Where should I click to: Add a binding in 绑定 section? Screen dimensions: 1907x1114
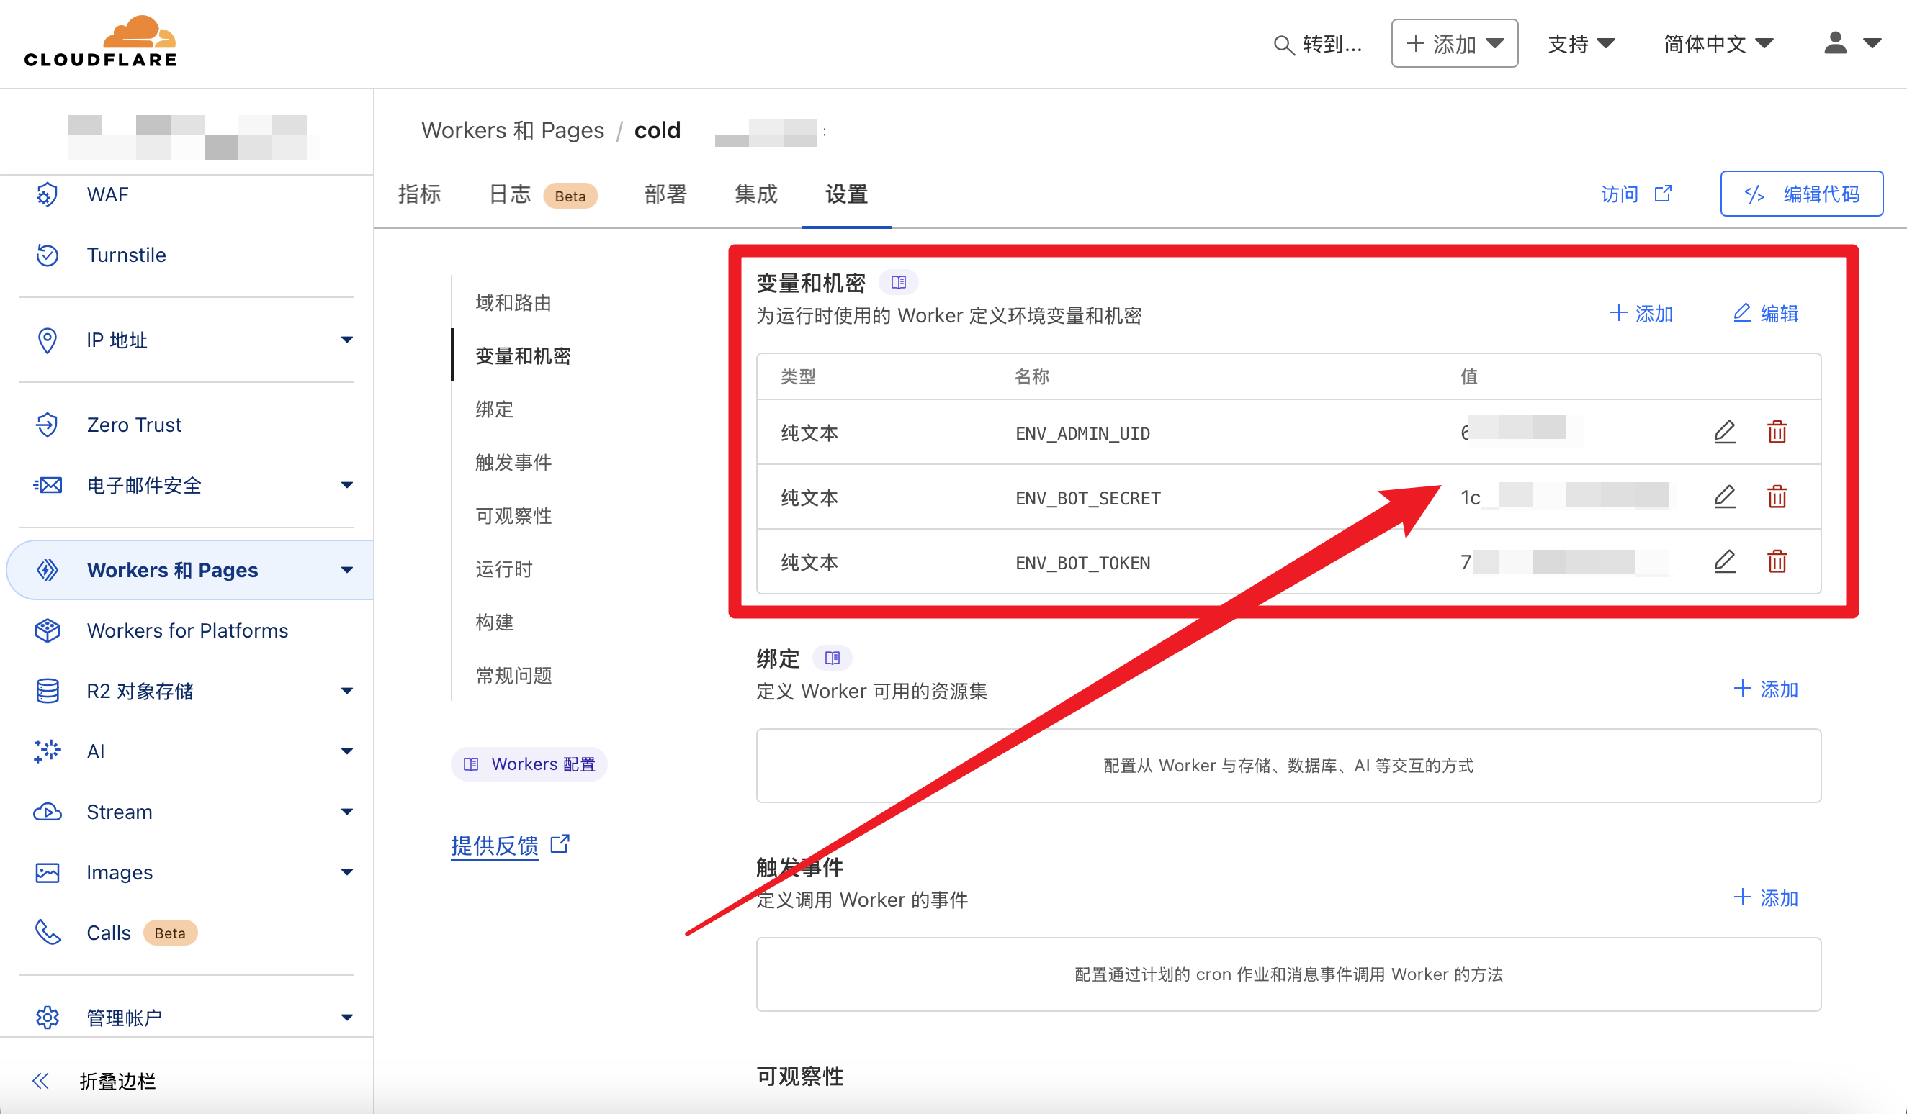(1766, 689)
